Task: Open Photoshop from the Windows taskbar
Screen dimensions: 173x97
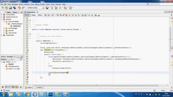Action: coord(51,95)
